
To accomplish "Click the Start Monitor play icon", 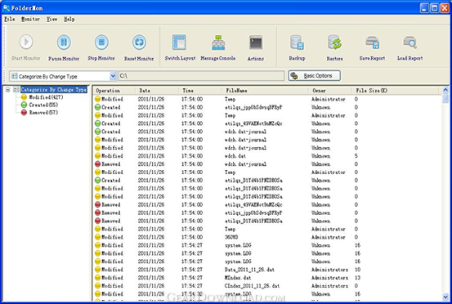I will 26,42.
